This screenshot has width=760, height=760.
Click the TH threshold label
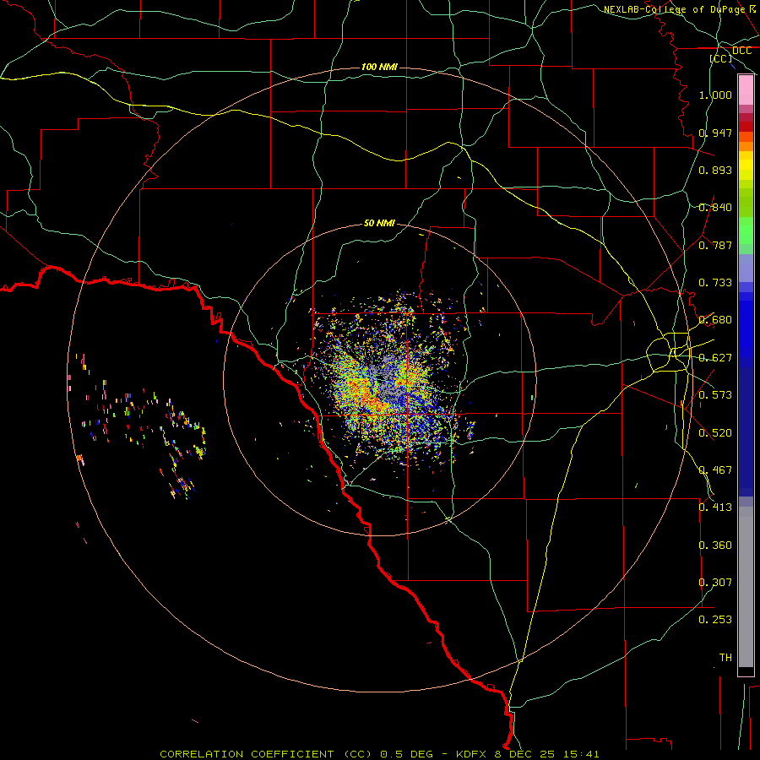(x=725, y=658)
